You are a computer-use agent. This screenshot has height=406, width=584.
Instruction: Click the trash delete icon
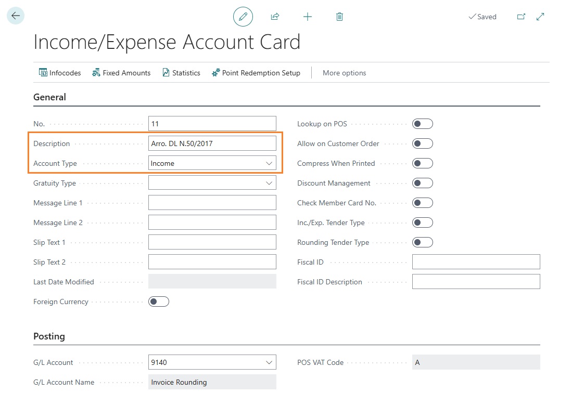[x=339, y=17]
